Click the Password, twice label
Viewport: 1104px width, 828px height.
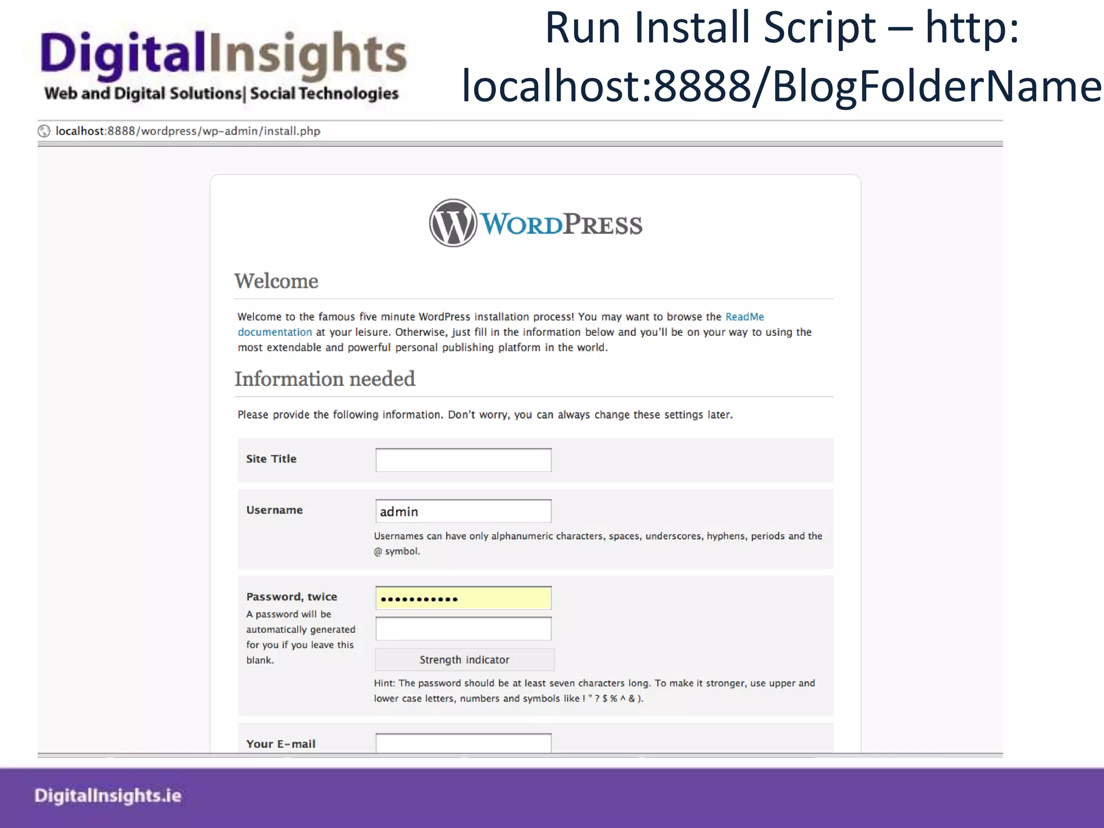pyautogui.click(x=292, y=597)
